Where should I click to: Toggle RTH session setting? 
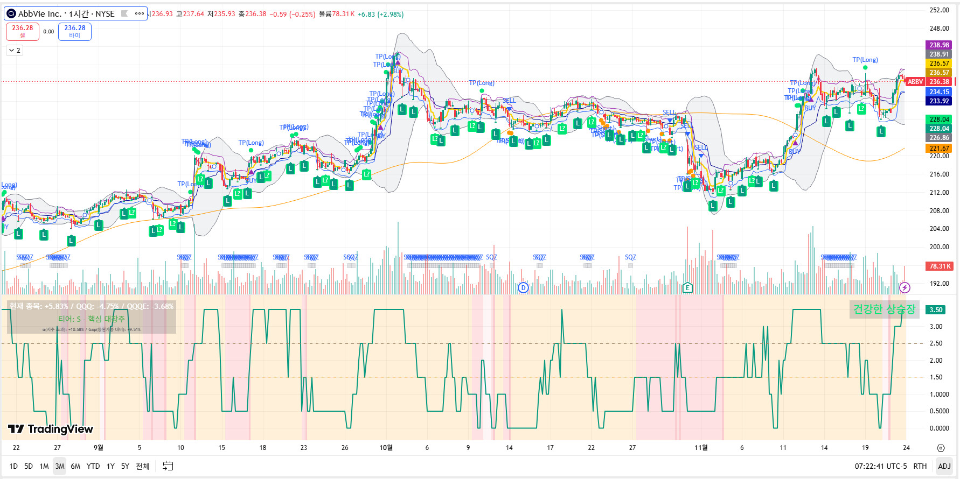tap(920, 466)
